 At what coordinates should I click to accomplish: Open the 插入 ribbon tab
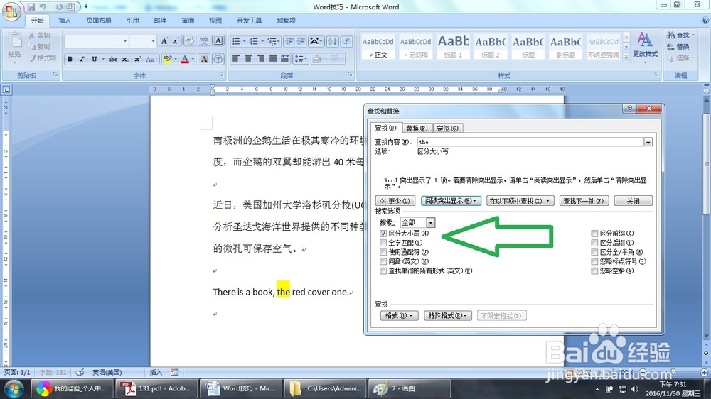pos(65,21)
